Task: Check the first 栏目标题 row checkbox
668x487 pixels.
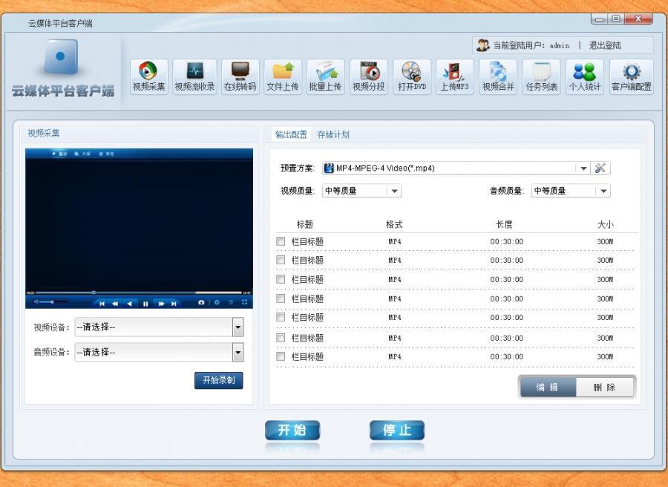Action: click(281, 241)
